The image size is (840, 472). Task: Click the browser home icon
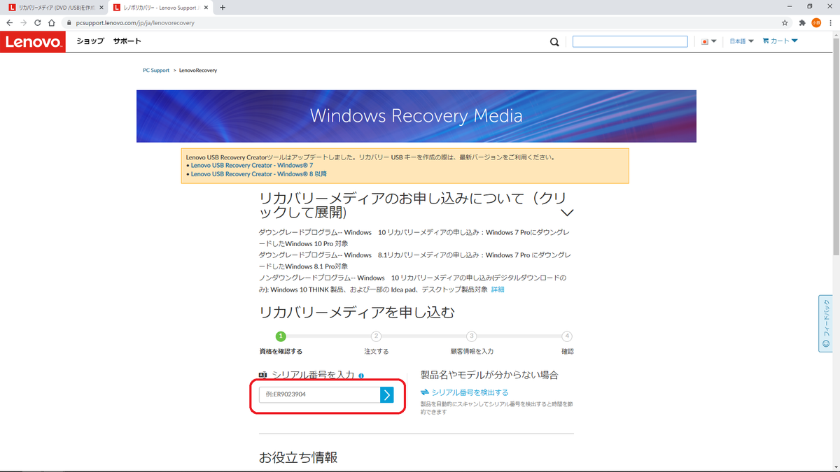click(52, 22)
